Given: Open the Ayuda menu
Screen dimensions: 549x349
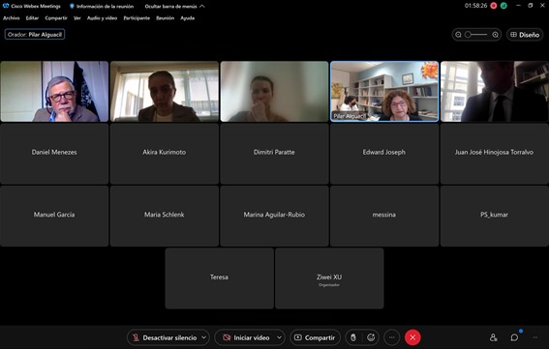Looking at the screenshot, I should [187, 18].
